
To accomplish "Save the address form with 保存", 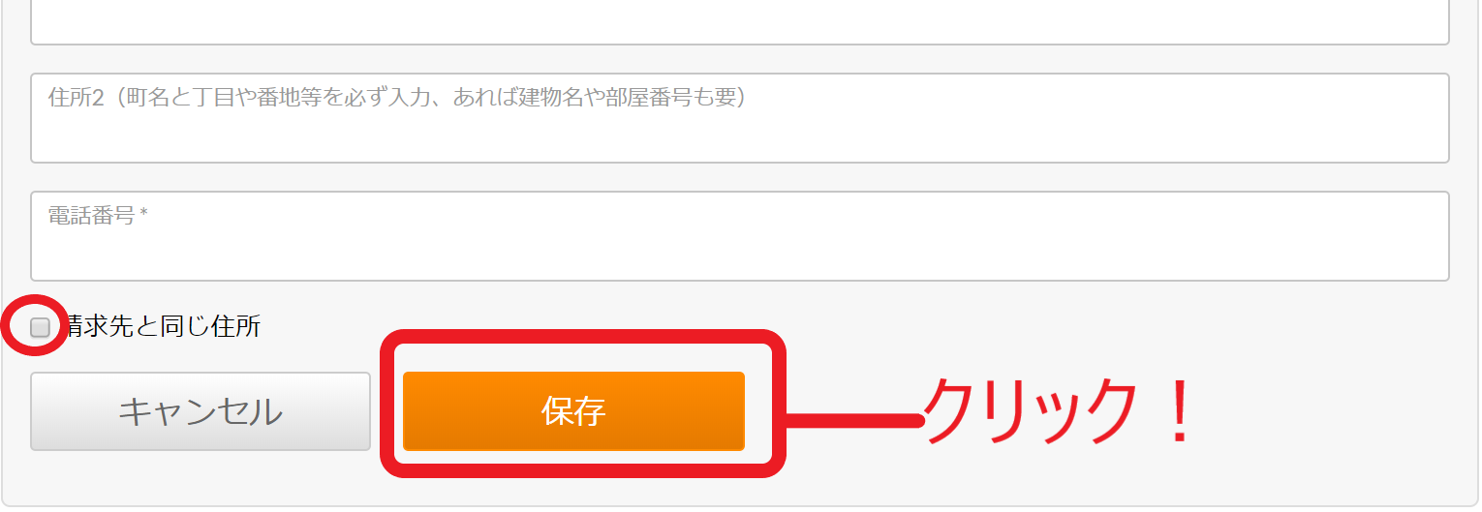I will (x=573, y=411).
